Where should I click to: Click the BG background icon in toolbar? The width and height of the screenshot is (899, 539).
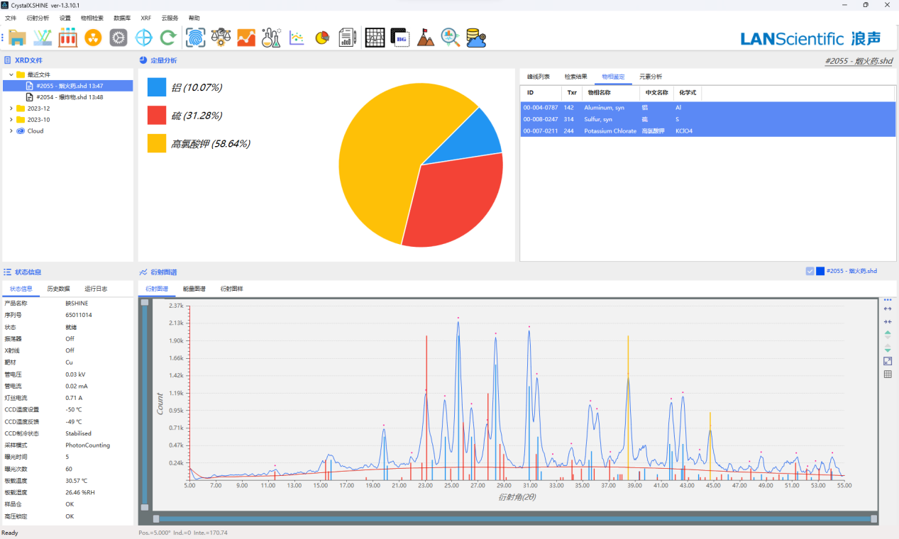click(x=400, y=38)
